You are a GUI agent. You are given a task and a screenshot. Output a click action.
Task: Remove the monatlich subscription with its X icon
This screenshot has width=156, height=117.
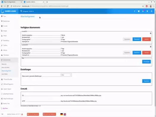click(x=151, y=33)
